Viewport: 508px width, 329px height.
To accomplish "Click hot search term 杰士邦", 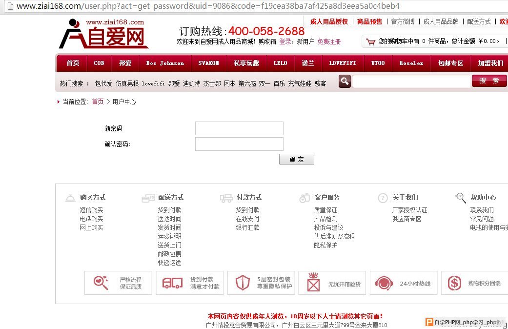I will [212, 83].
